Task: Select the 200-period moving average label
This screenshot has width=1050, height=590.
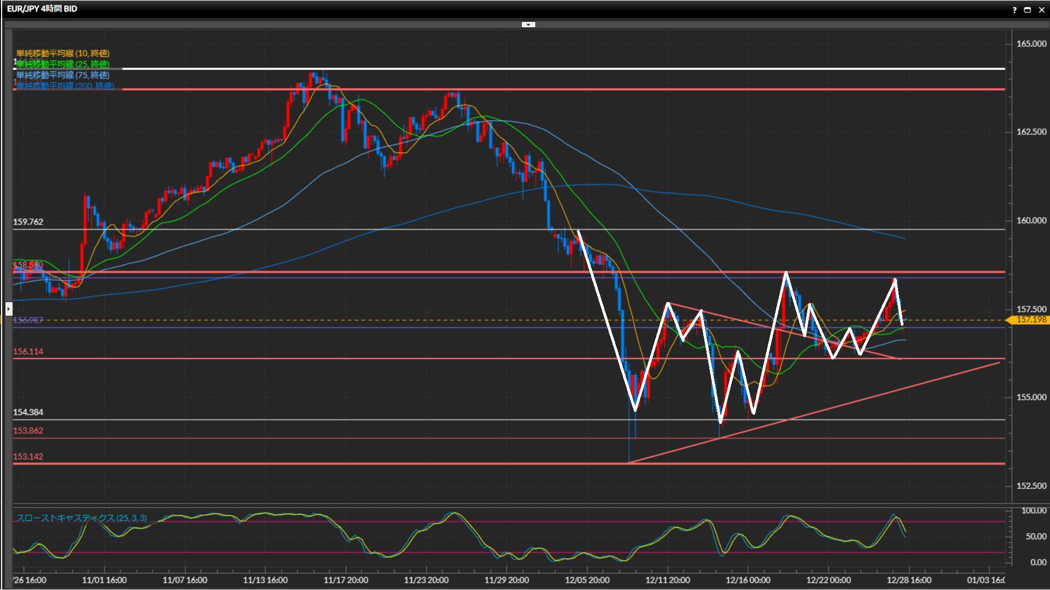Action: 65,86
